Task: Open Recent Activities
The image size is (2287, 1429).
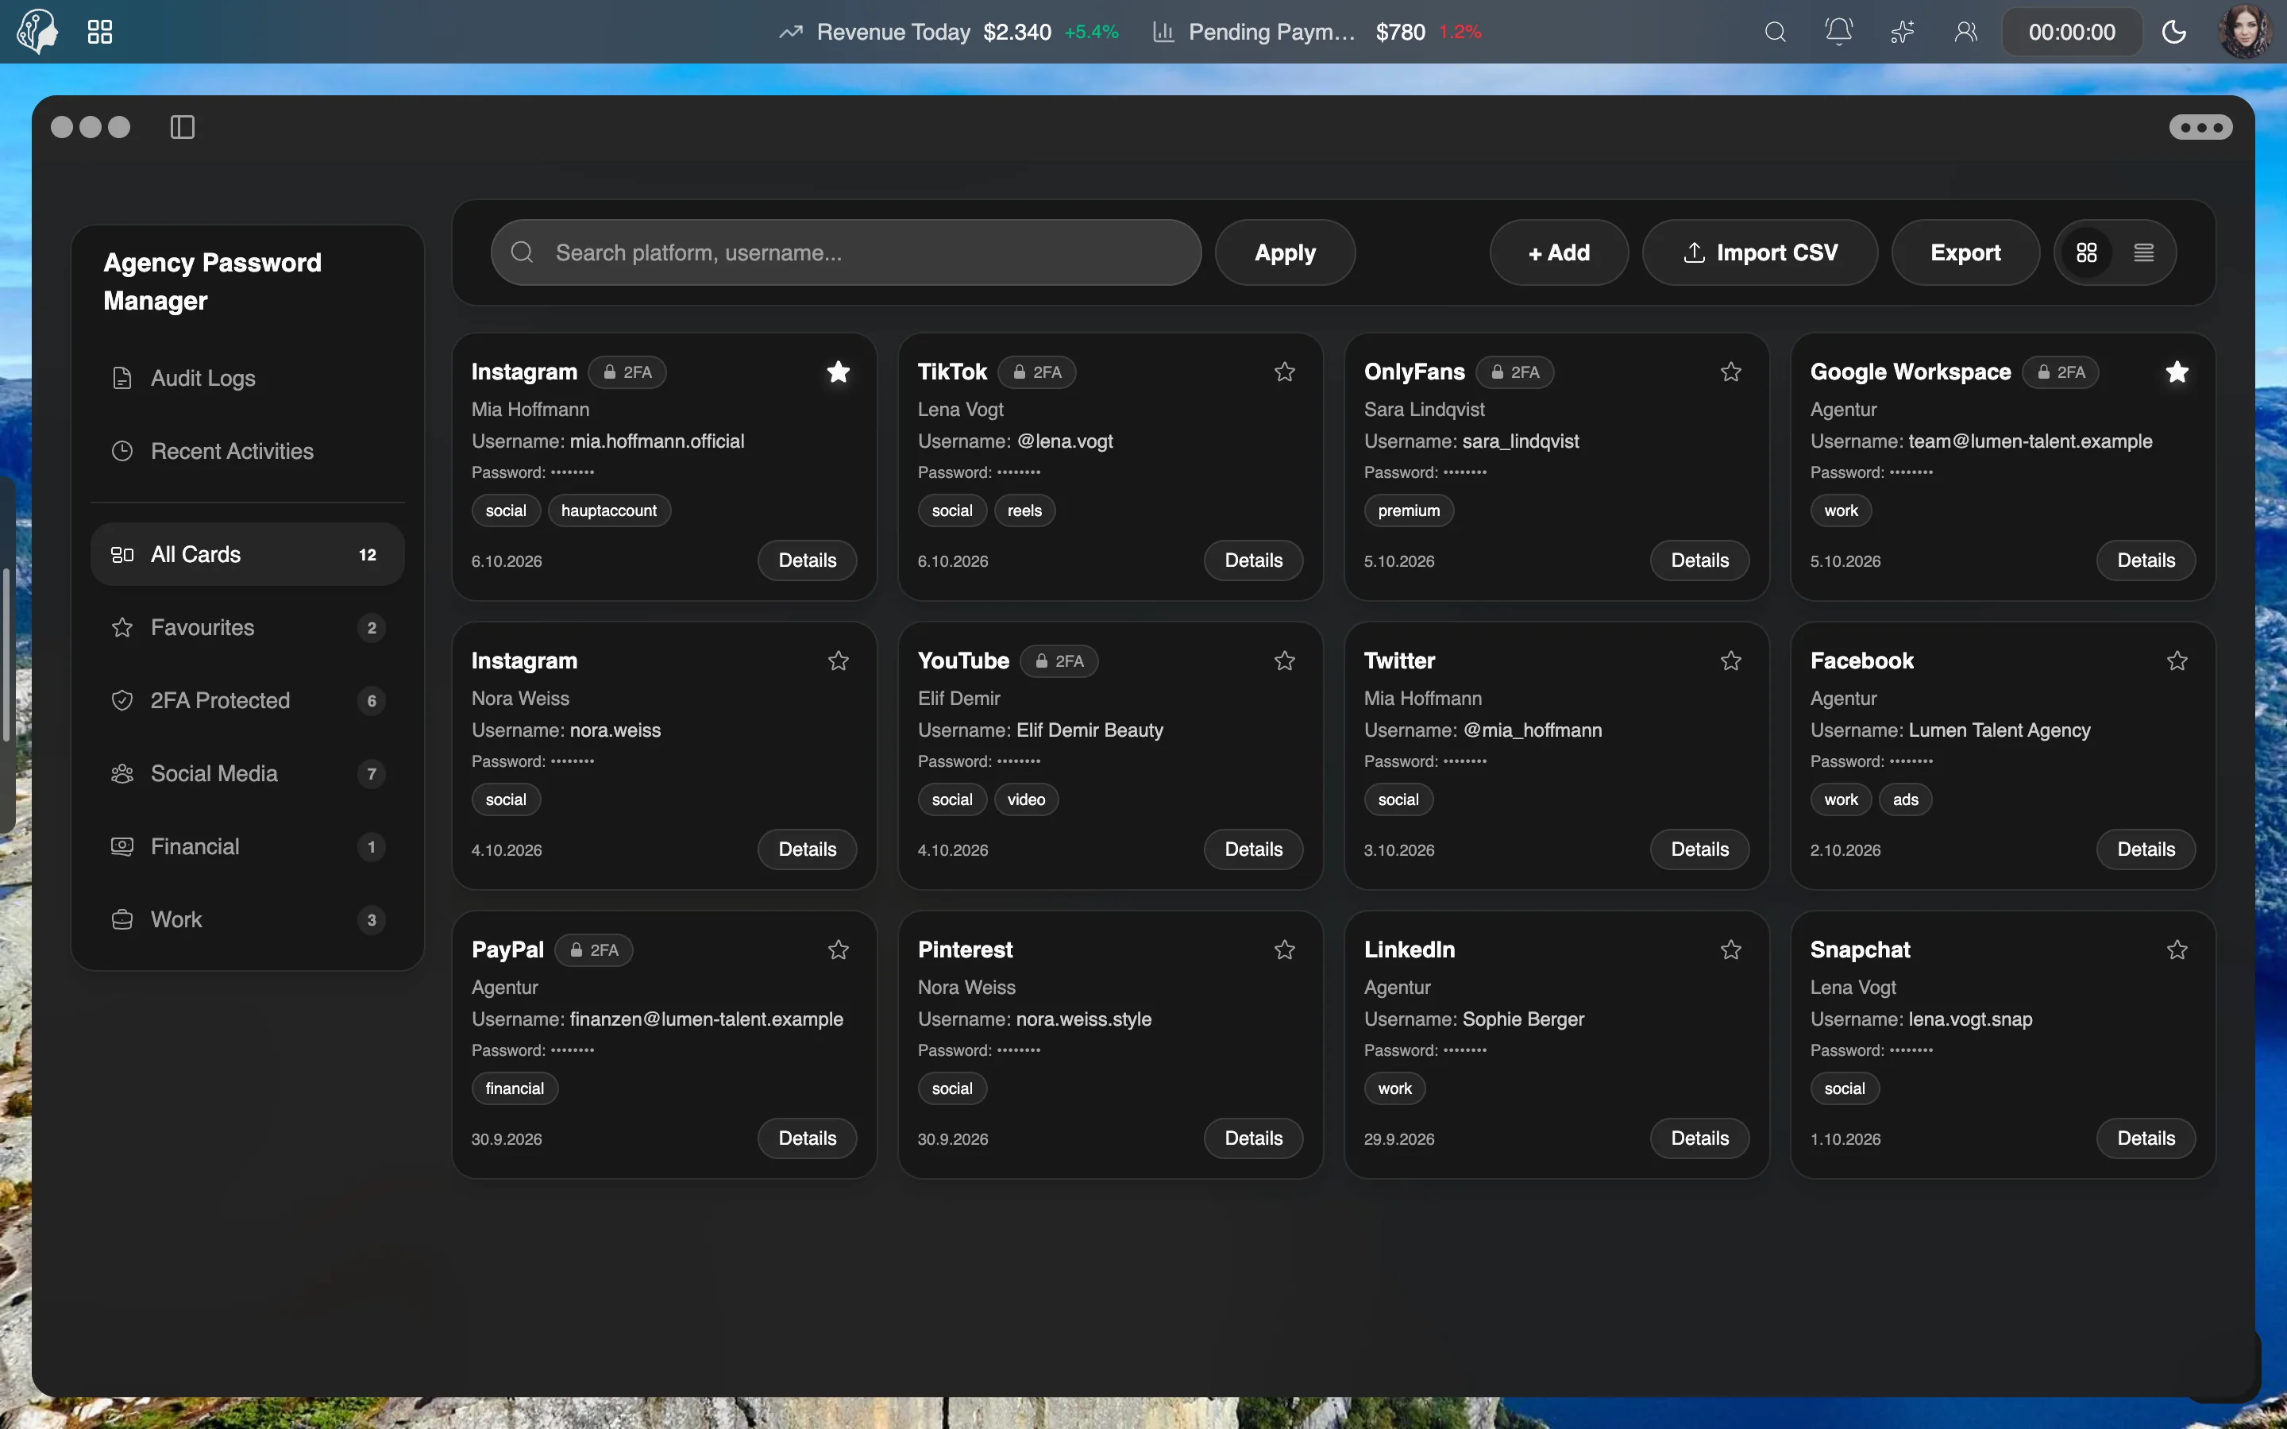Action: click(248, 451)
